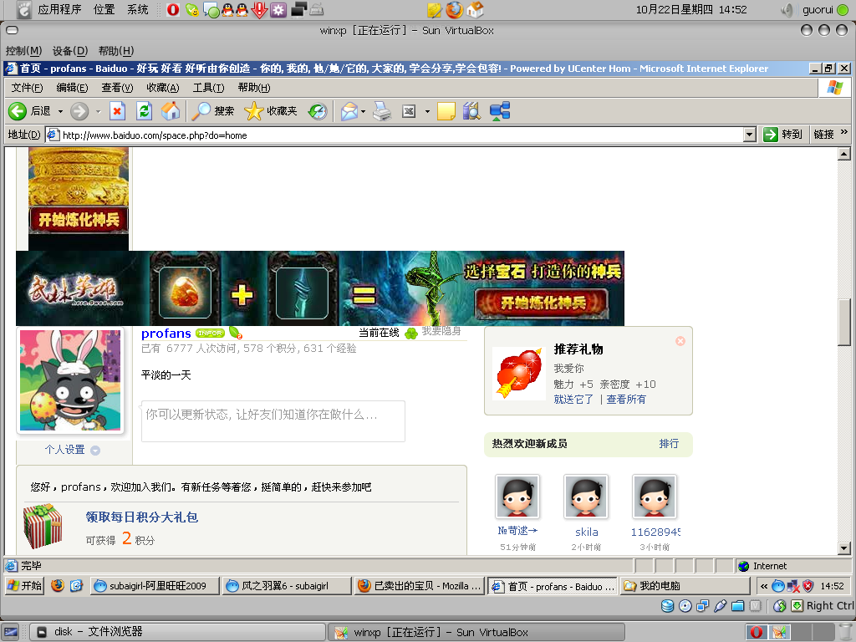Viewport: 856px width, 642px height.
Task: Open the IE View menu
Action: coord(117,88)
